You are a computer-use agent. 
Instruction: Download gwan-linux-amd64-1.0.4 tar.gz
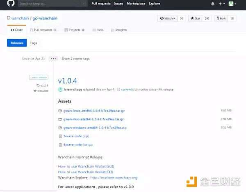(94, 111)
